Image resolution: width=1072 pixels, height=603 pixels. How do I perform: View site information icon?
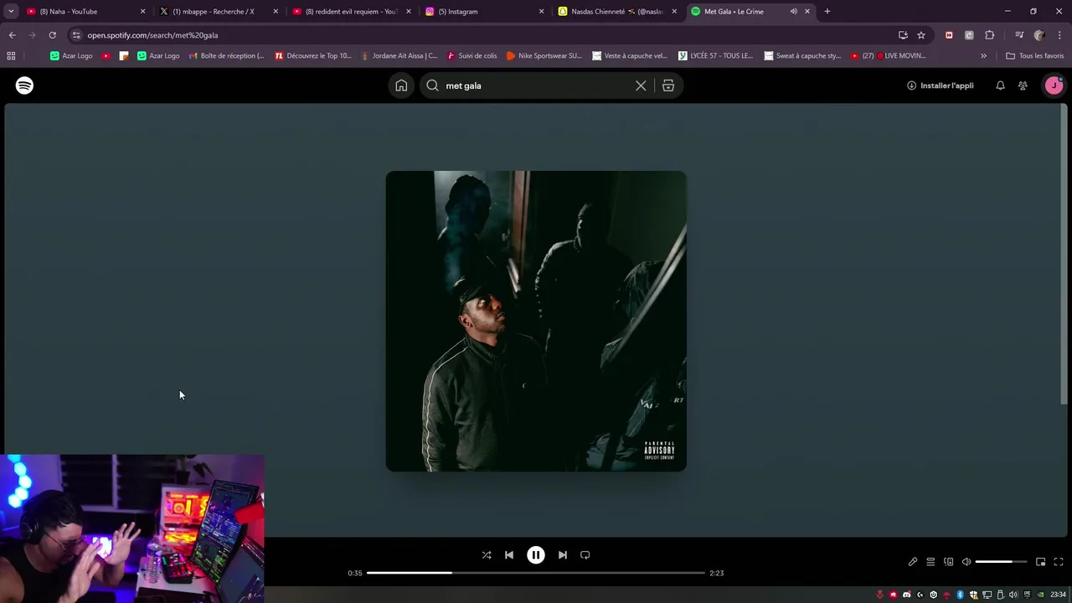76,35
